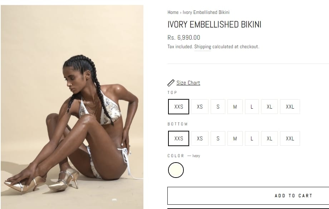Choose bottom size XS
The height and width of the screenshot is (209, 329).
[x=200, y=139]
